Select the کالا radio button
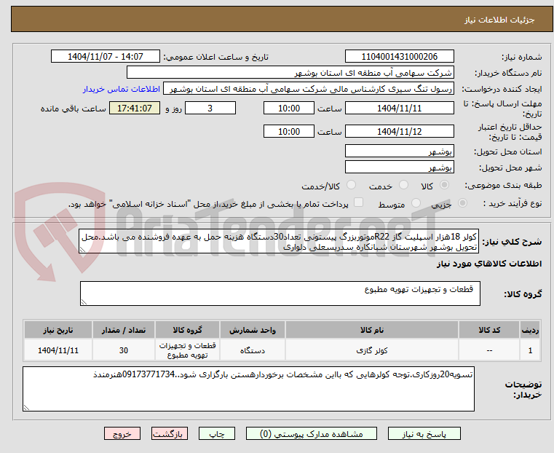The height and width of the screenshot is (453, 554). click(x=445, y=185)
